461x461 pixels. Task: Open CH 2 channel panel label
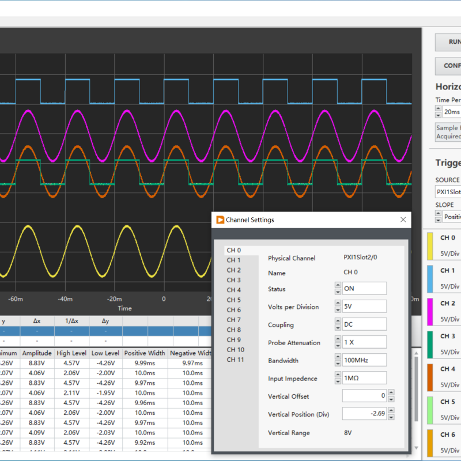point(448,304)
